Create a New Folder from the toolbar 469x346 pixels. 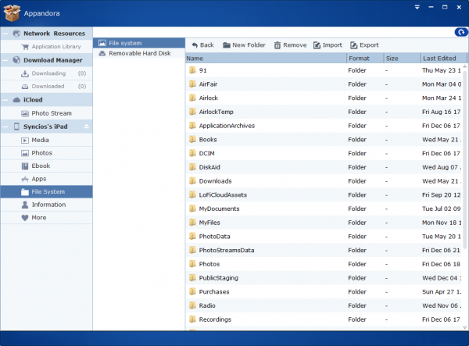tap(245, 45)
